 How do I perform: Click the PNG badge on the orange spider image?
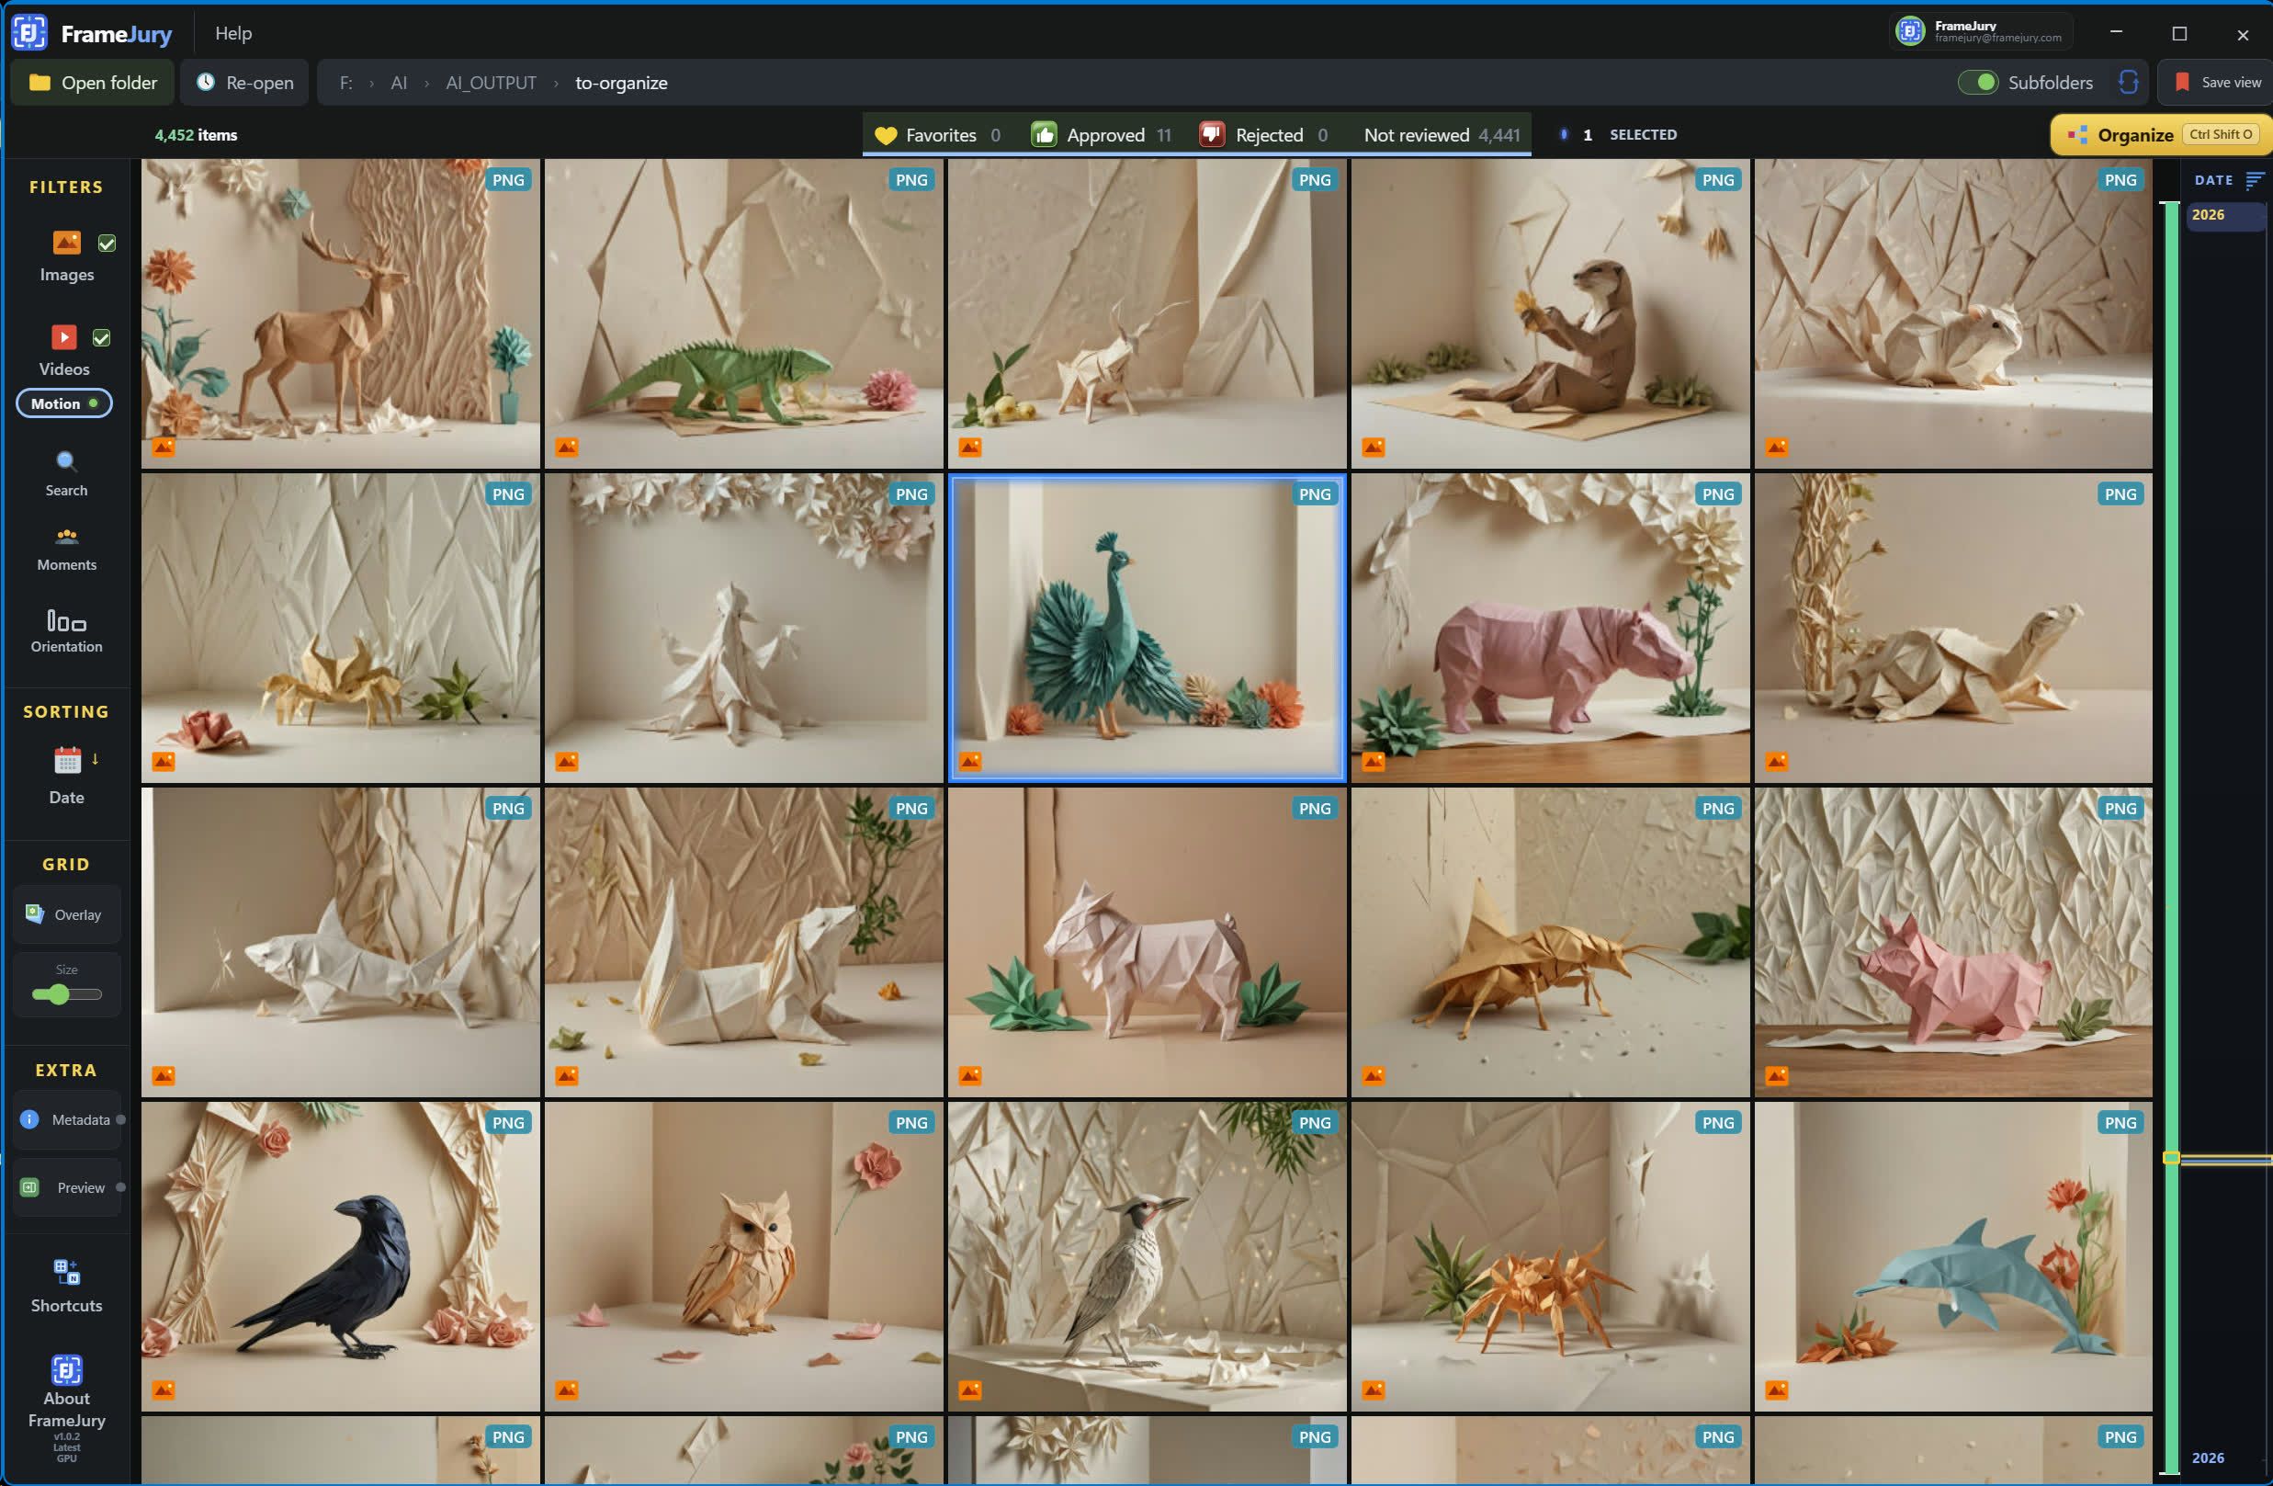tap(1717, 1122)
